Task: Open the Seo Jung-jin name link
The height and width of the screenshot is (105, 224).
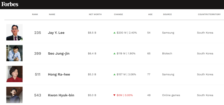Action: [x=59, y=53]
